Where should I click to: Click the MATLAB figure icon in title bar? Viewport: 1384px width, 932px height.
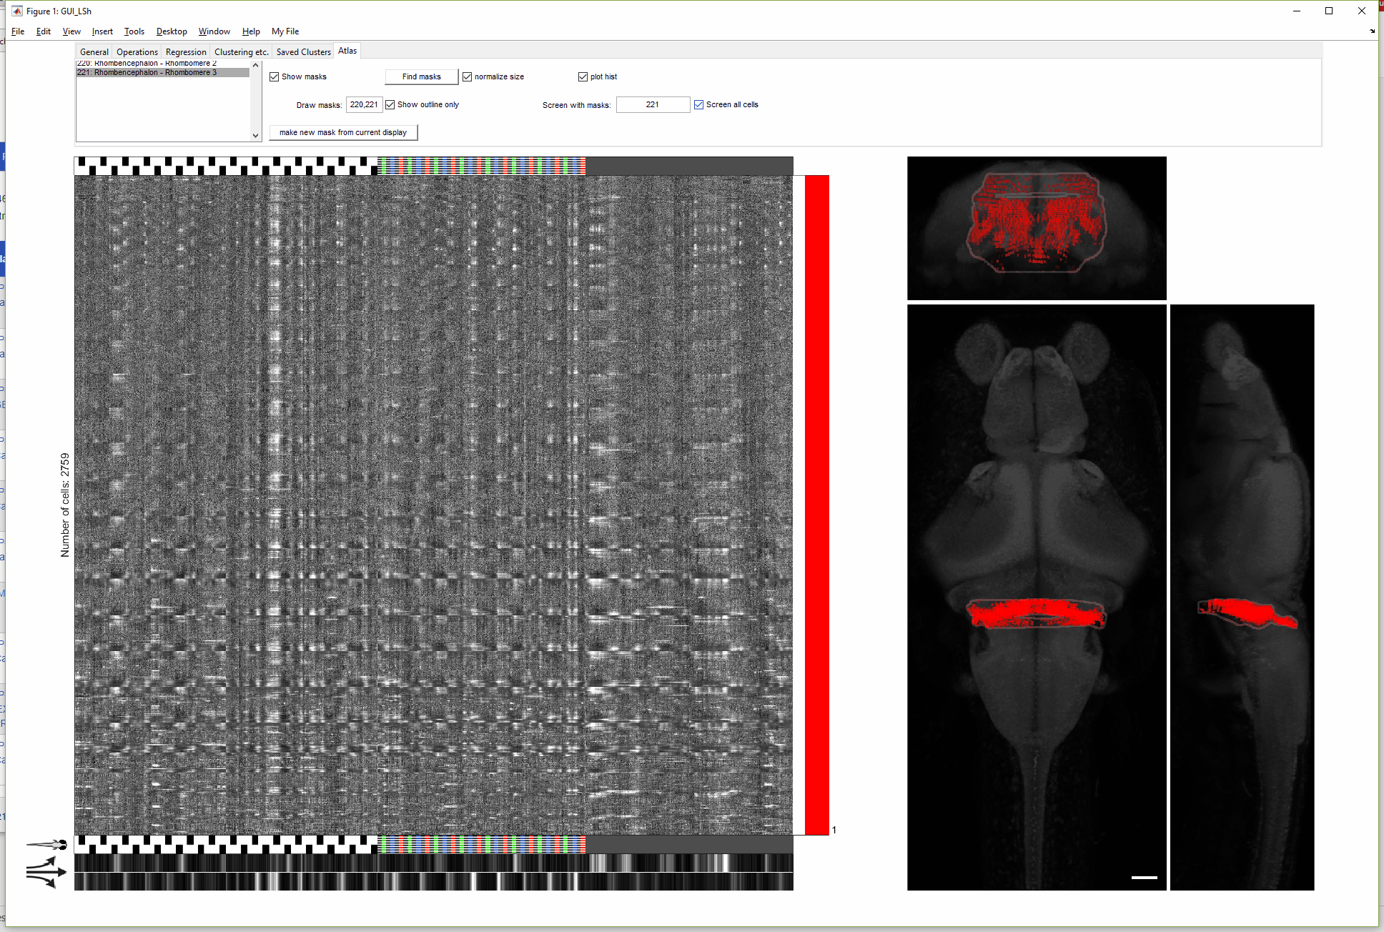coord(16,11)
